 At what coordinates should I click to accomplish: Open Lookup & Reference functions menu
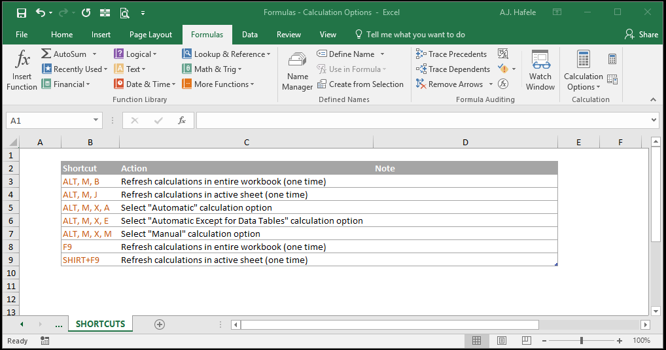[226, 54]
